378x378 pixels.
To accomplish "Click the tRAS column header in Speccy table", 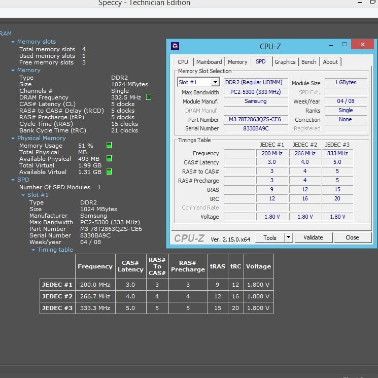I will [218, 266].
